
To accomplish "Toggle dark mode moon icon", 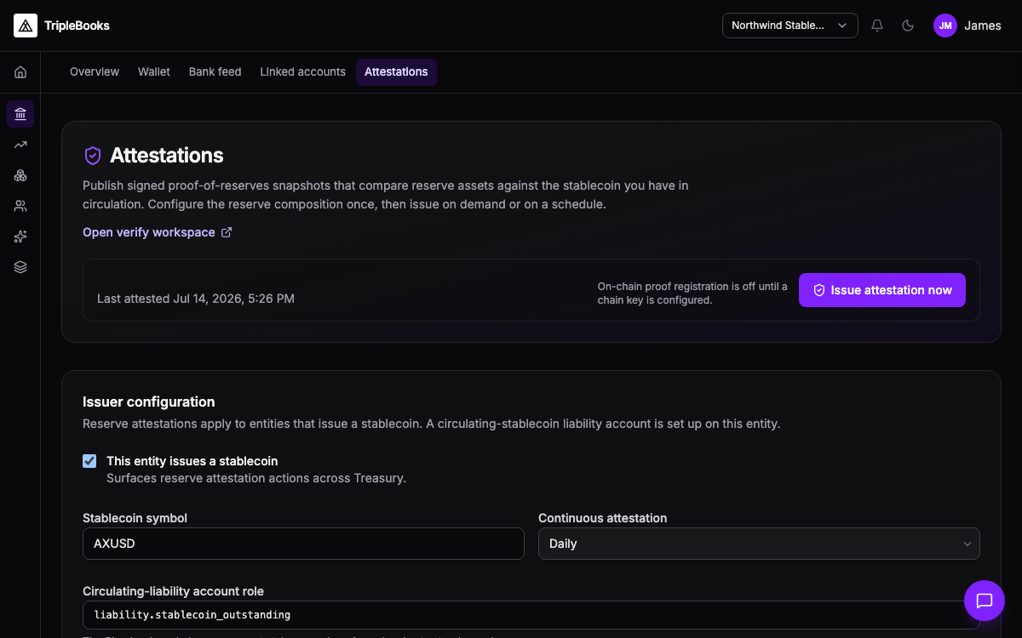I will click(908, 26).
